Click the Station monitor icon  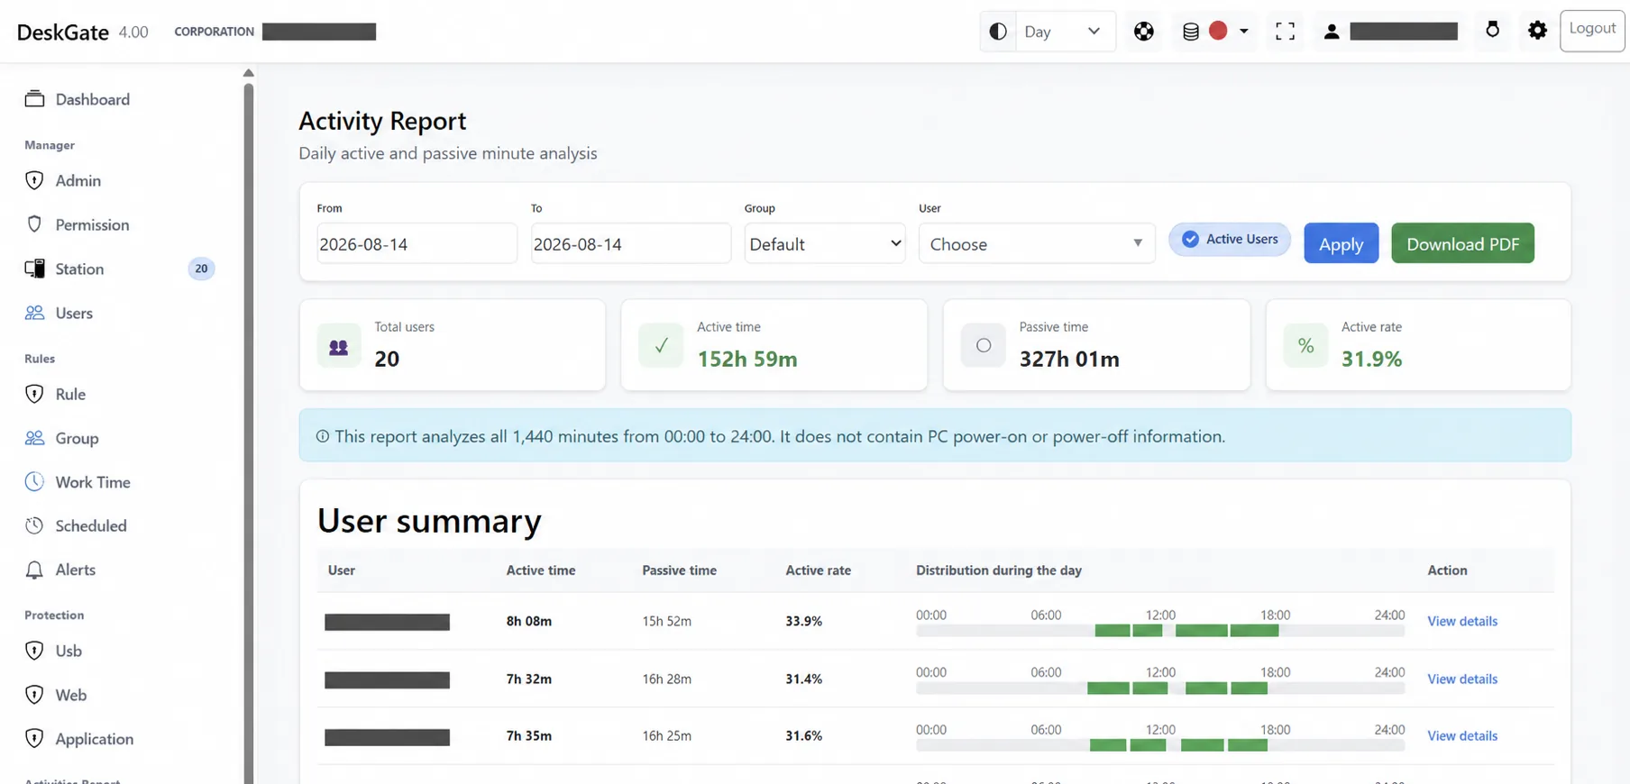coord(34,269)
